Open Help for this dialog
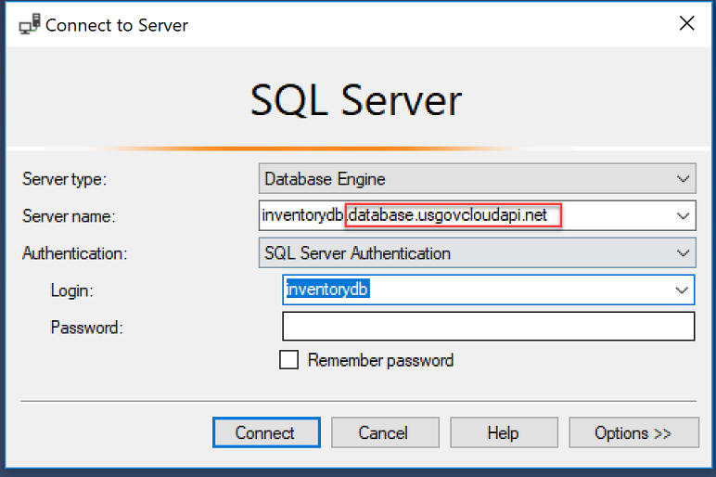The height and width of the screenshot is (477, 716). pos(504,432)
